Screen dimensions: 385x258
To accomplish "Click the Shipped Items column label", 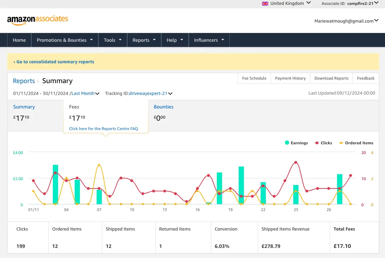I will [x=120, y=229].
